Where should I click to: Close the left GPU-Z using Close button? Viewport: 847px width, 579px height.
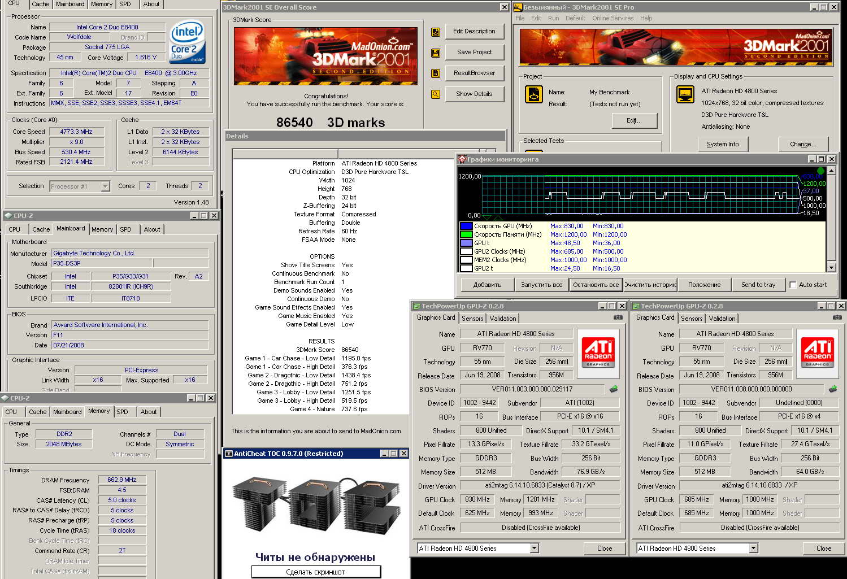point(605,548)
